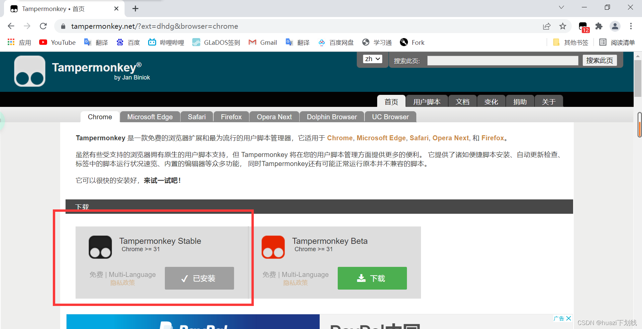The width and height of the screenshot is (642, 329).
Task: Click the share icon in the address bar
Action: [547, 26]
